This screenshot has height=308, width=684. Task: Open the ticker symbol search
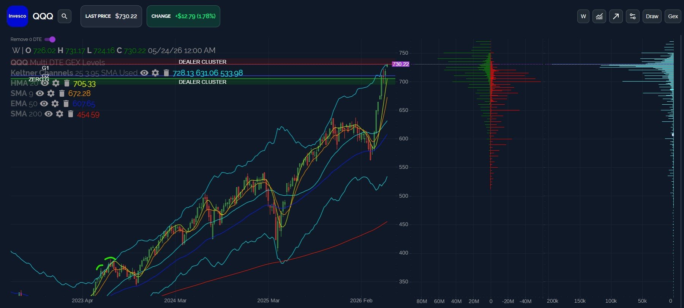(65, 16)
